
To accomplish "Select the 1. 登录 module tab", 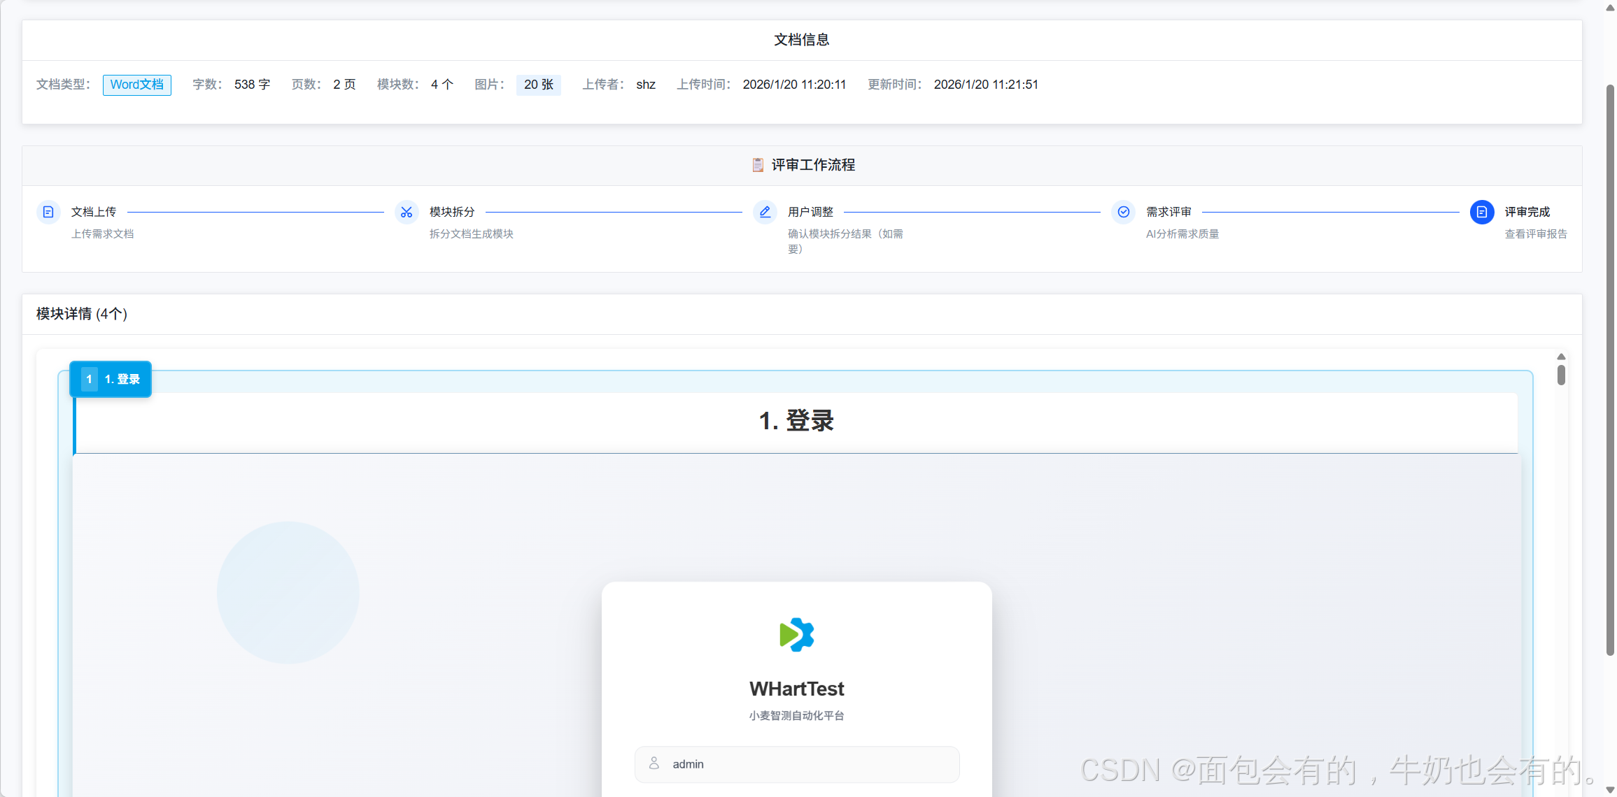I will point(122,379).
